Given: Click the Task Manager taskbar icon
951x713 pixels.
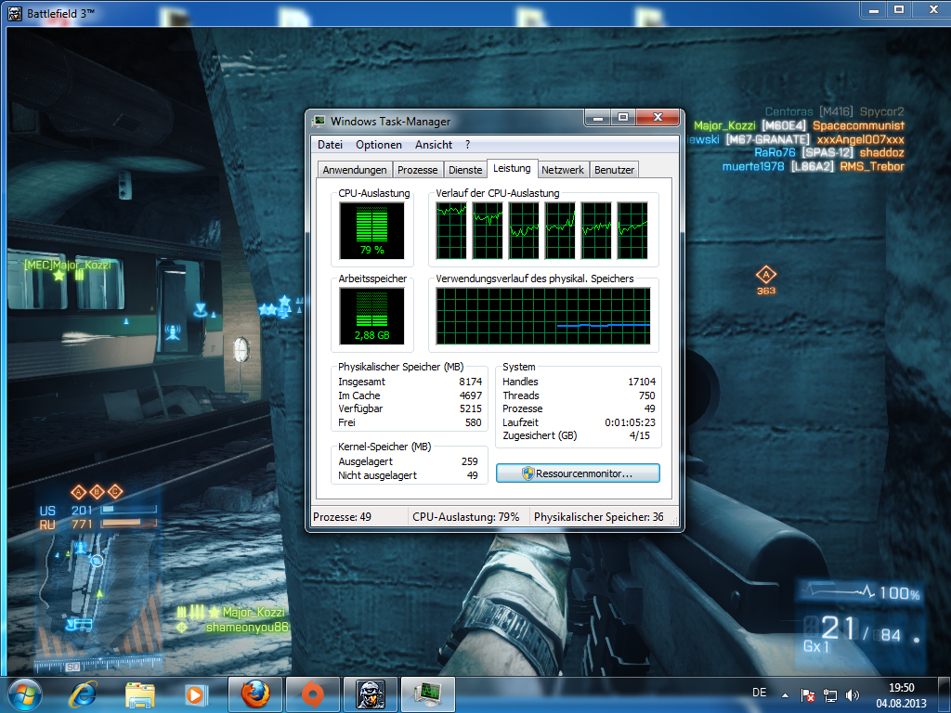Looking at the screenshot, I should click(x=427, y=694).
